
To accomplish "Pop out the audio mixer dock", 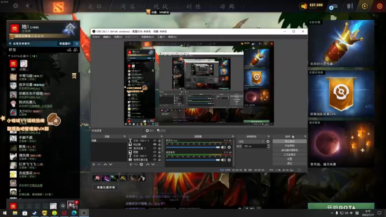I will click(x=233, y=136).
